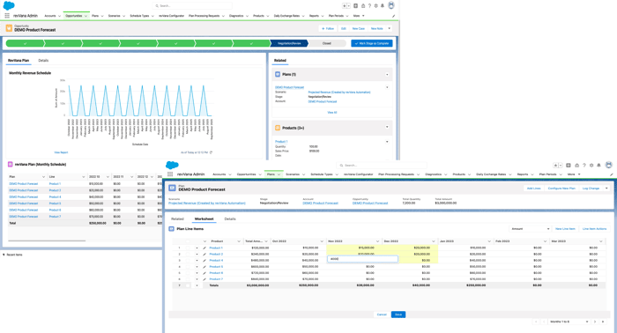This screenshot has height=333, width=617.
Task: Click the Save button in the worksheet
Action: [x=398, y=314]
